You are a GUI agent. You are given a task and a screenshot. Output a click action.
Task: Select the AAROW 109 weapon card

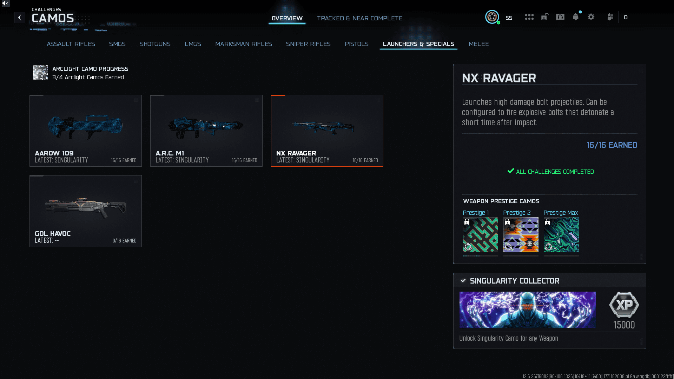pos(86,131)
